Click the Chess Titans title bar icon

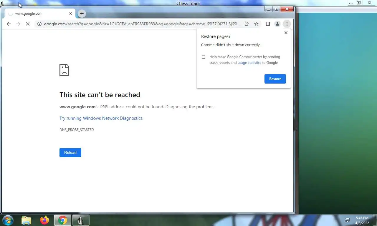click(2, 4)
